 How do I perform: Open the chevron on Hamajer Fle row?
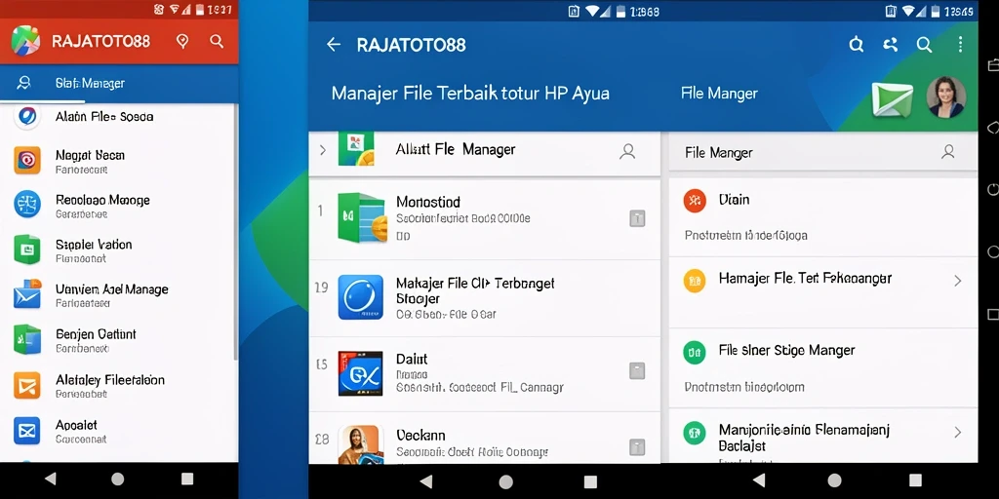click(x=958, y=281)
